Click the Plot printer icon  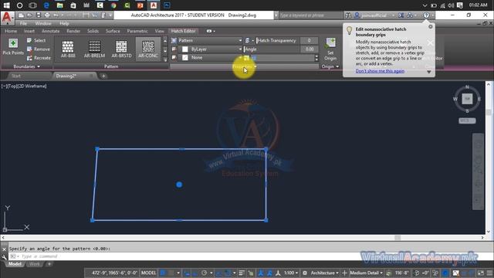(47, 15)
